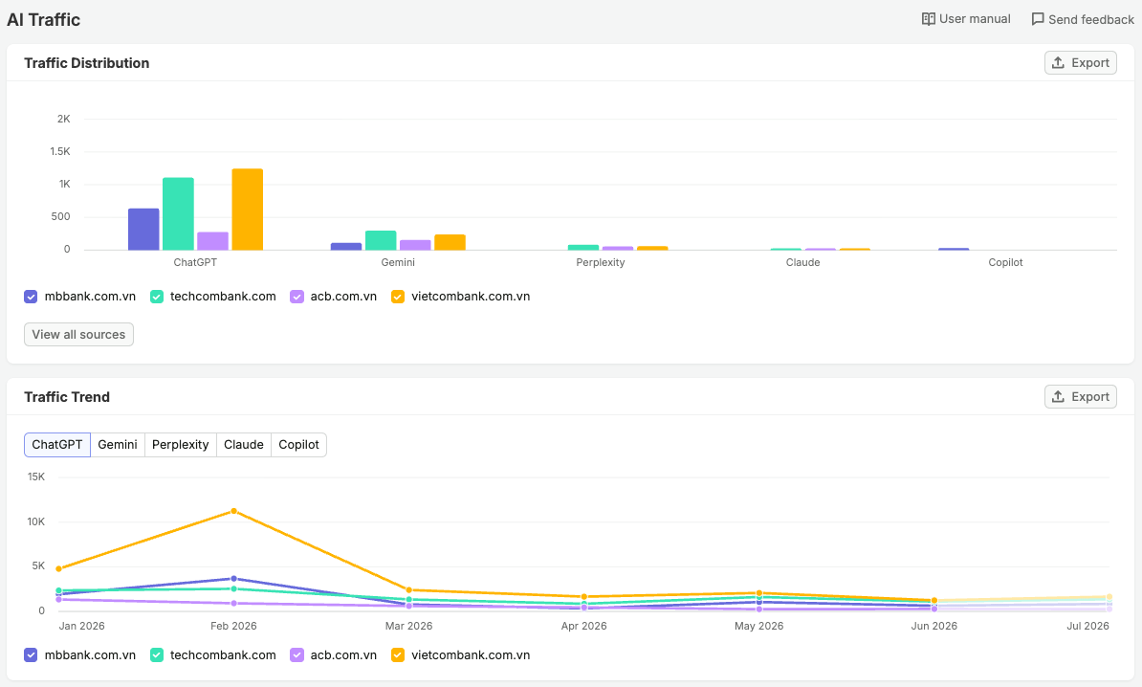Screen dimensions: 1142x687
Task: Click the techcombank Gemini green bar
Action: pos(381,240)
